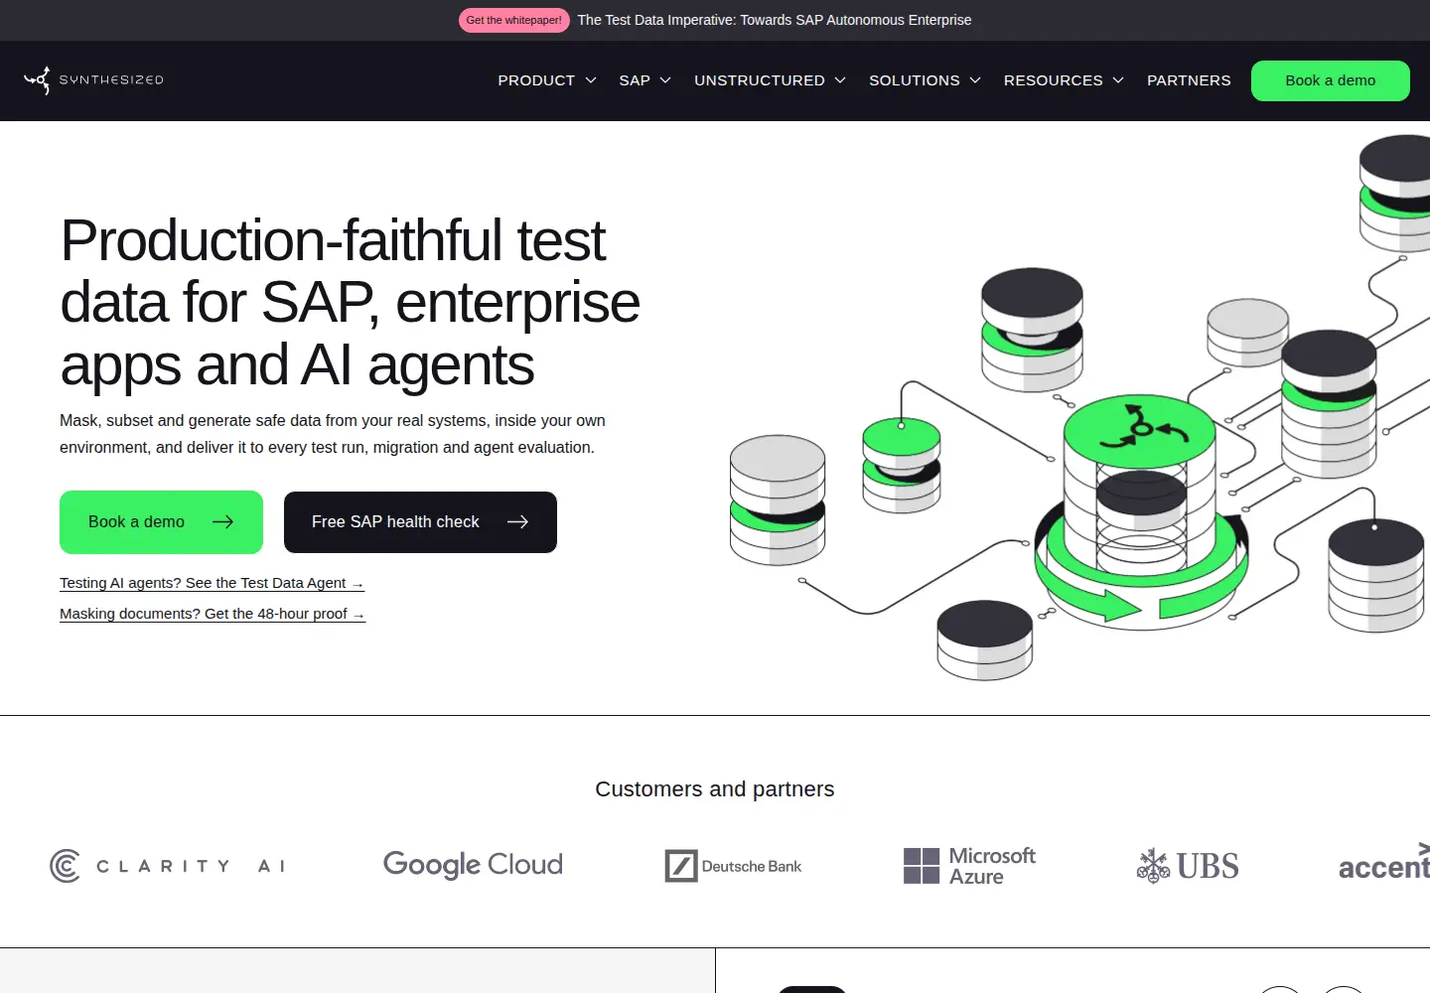
Task: Click the paragraph starting Mask, subset and generate
Action: (x=333, y=434)
